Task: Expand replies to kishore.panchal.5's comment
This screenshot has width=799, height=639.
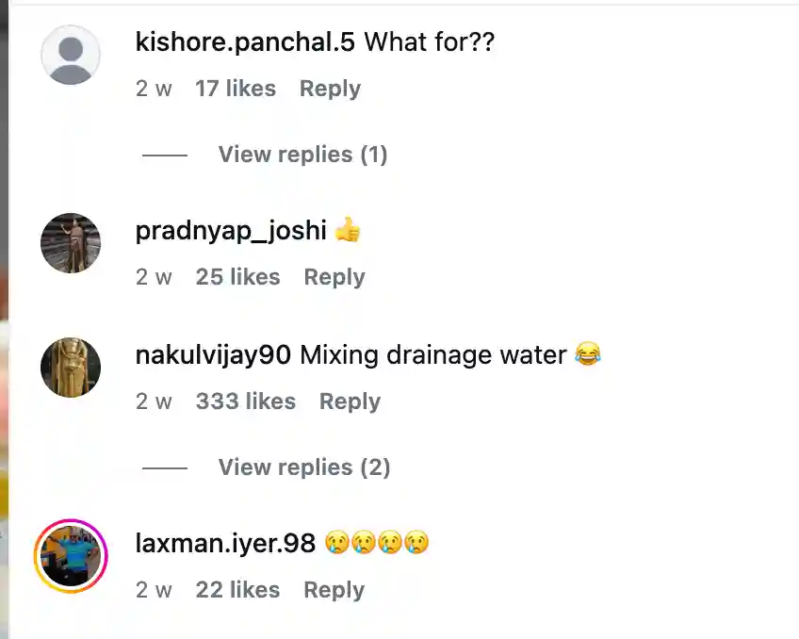Action: (302, 155)
